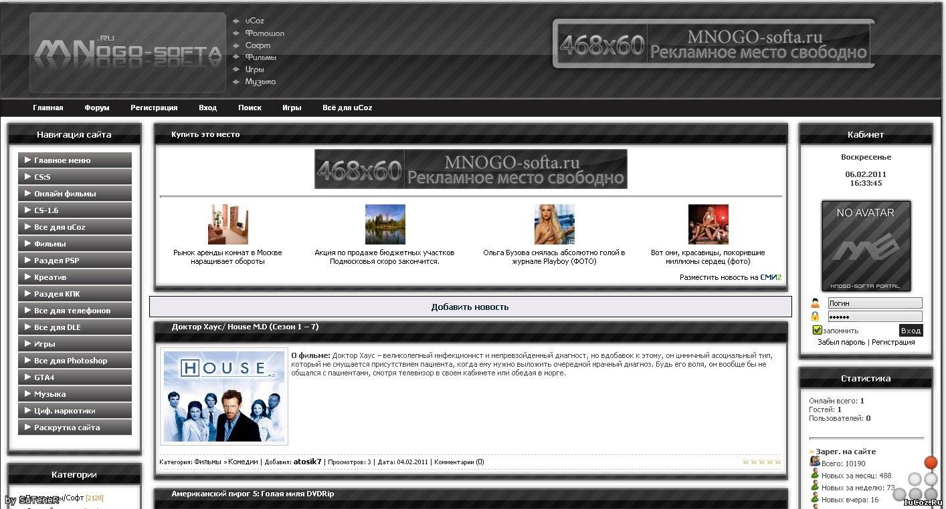Click the Вход login button
Image resolution: width=946 pixels, height=509 pixels.
[911, 330]
